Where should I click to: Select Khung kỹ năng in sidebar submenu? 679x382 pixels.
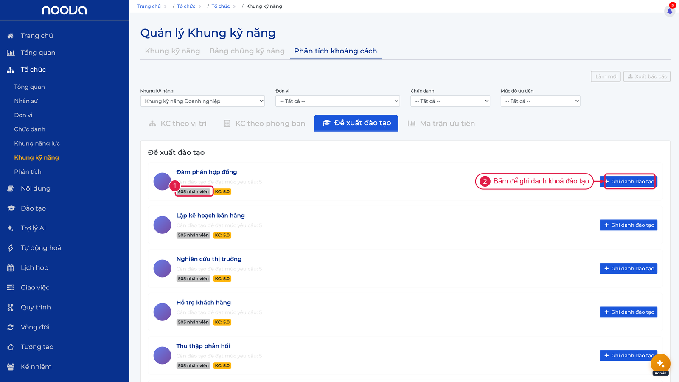point(36,157)
